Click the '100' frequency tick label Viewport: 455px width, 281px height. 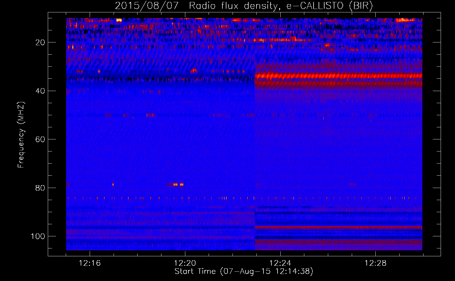pyautogui.click(x=38, y=236)
